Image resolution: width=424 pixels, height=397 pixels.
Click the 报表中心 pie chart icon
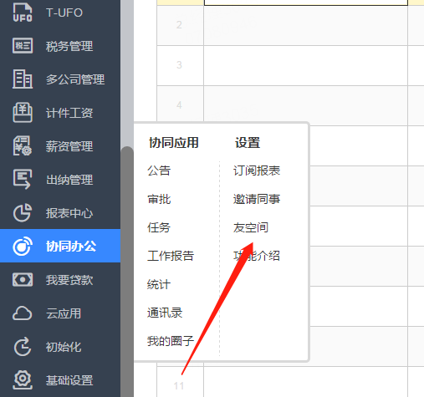tap(23, 213)
